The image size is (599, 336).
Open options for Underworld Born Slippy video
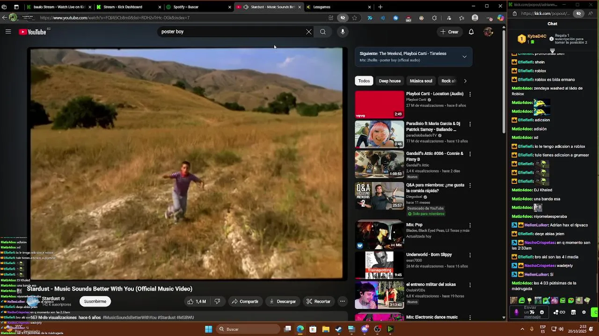[x=470, y=255]
